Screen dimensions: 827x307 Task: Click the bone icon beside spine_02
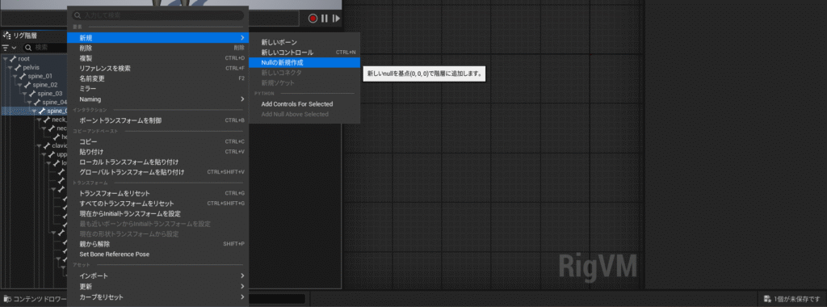coord(27,85)
